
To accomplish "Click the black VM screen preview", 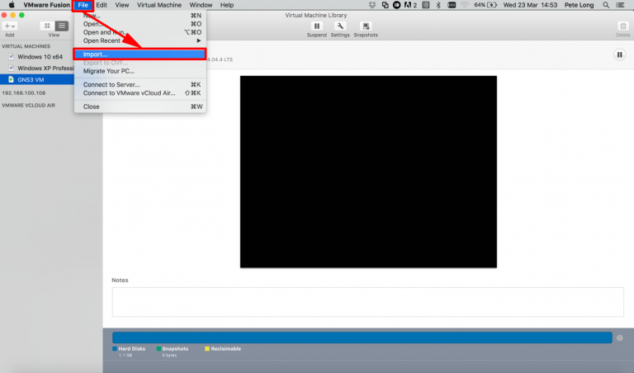I will point(368,172).
